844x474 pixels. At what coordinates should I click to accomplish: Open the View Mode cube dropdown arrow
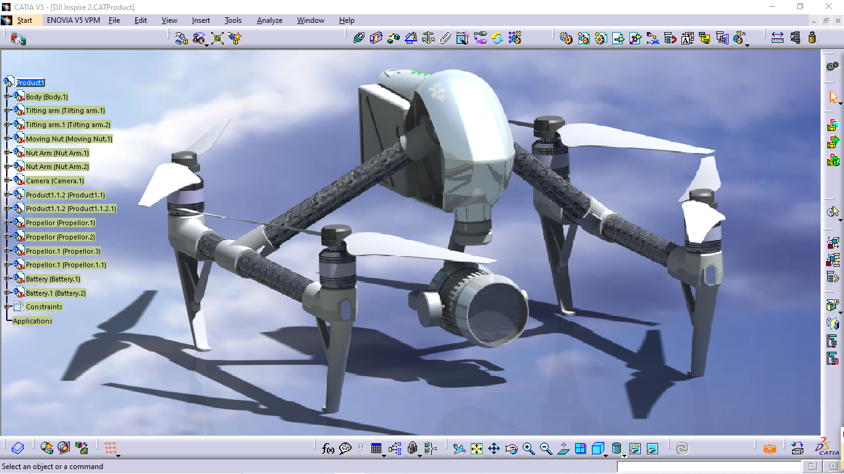[606, 455]
